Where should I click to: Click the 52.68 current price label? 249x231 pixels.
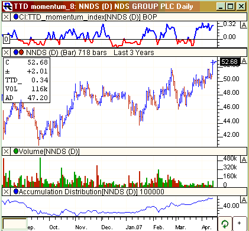[229, 62]
